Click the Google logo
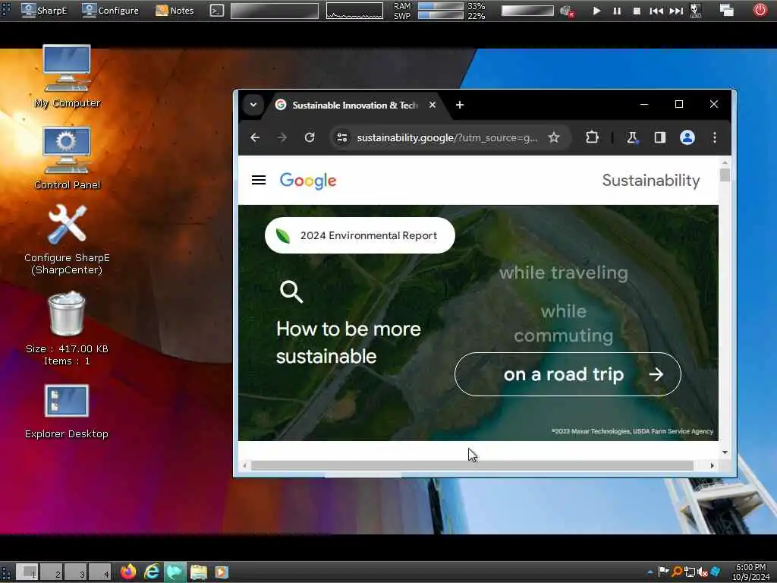The height and width of the screenshot is (583, 777). [x=308, y=181]
